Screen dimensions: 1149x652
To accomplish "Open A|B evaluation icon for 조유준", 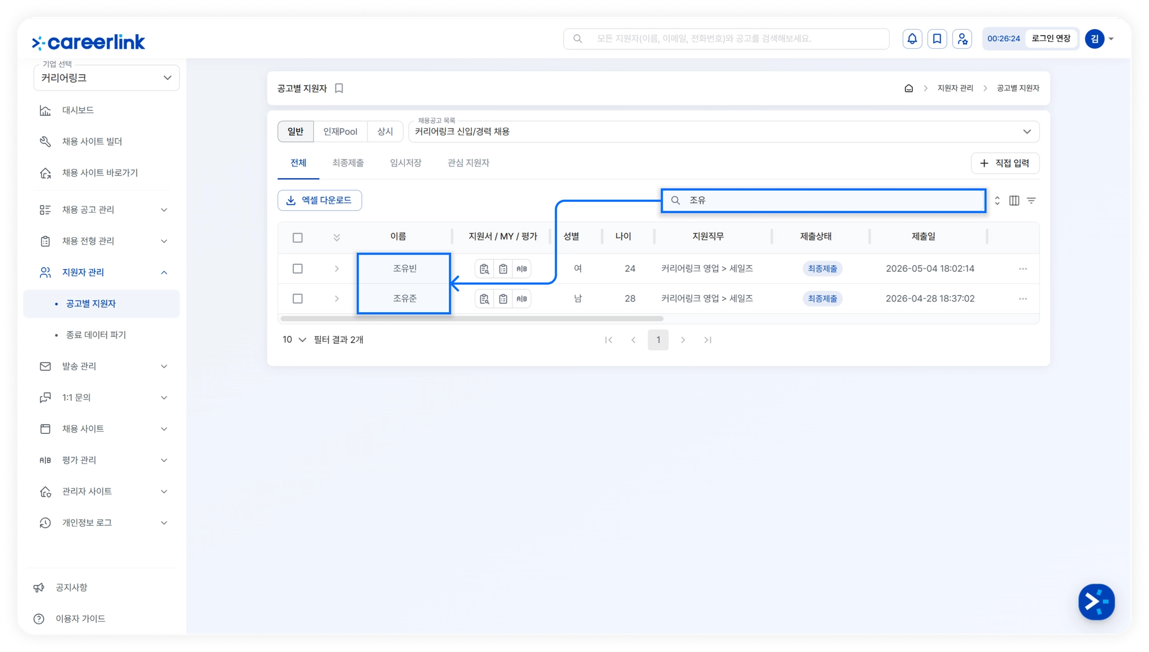I will tap(522, 299).
